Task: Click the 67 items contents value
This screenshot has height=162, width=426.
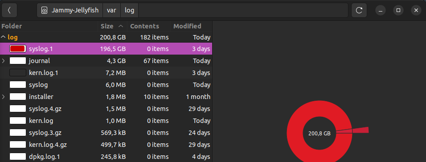Action: pos(156,61)
